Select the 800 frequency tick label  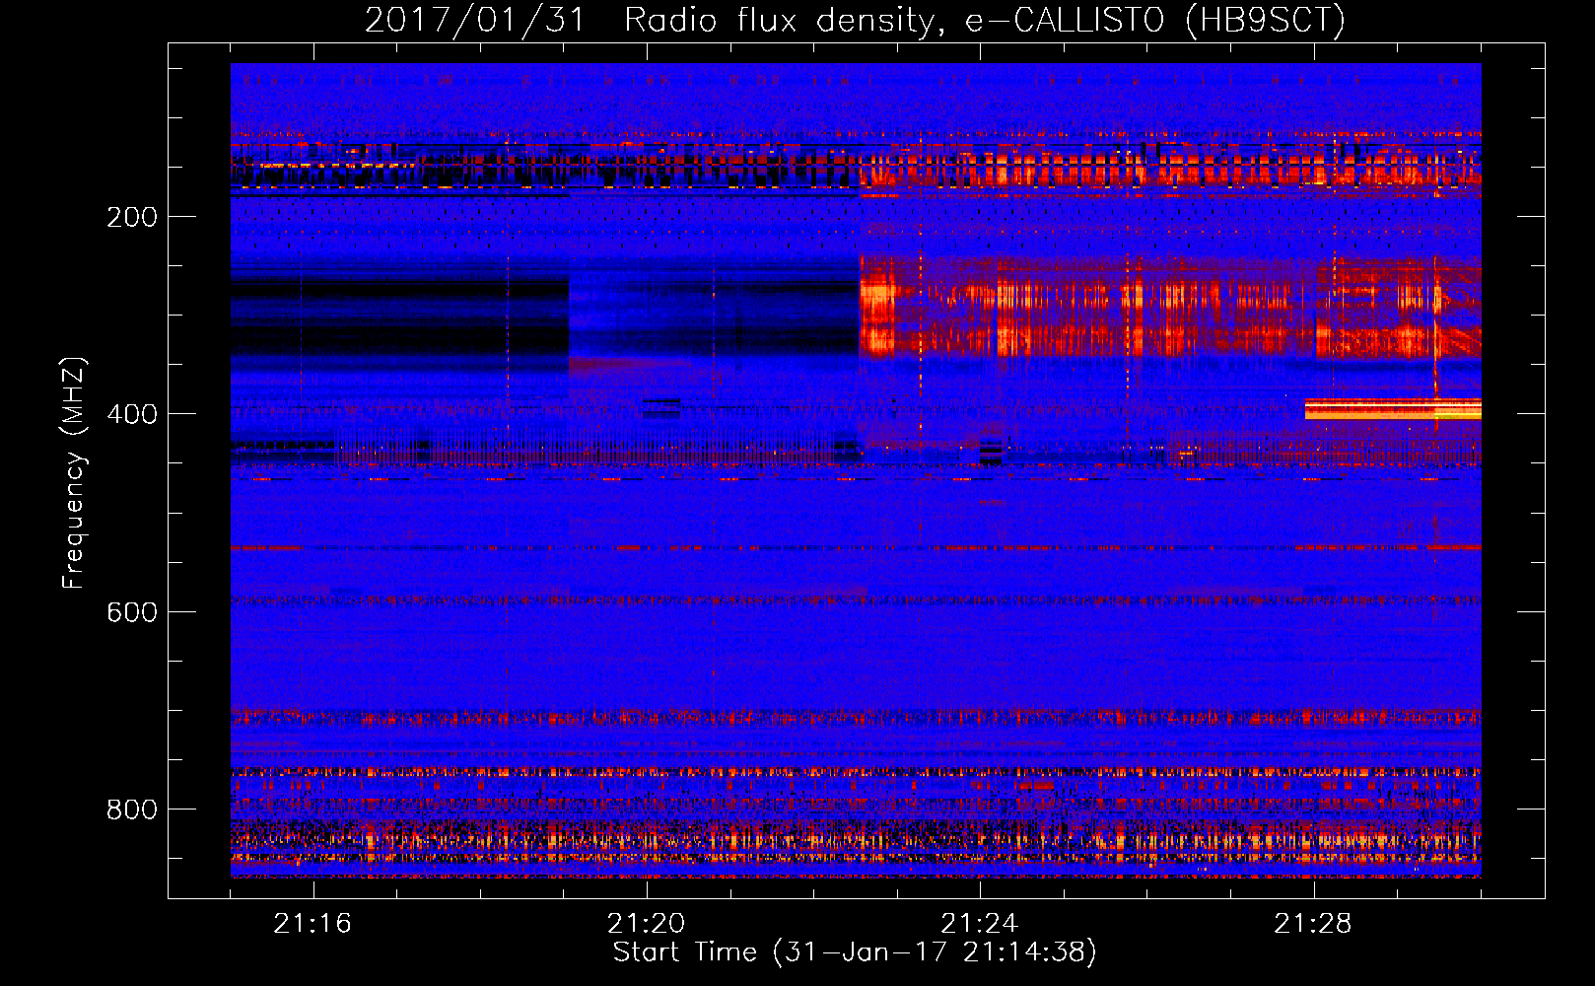pos(132,810)
